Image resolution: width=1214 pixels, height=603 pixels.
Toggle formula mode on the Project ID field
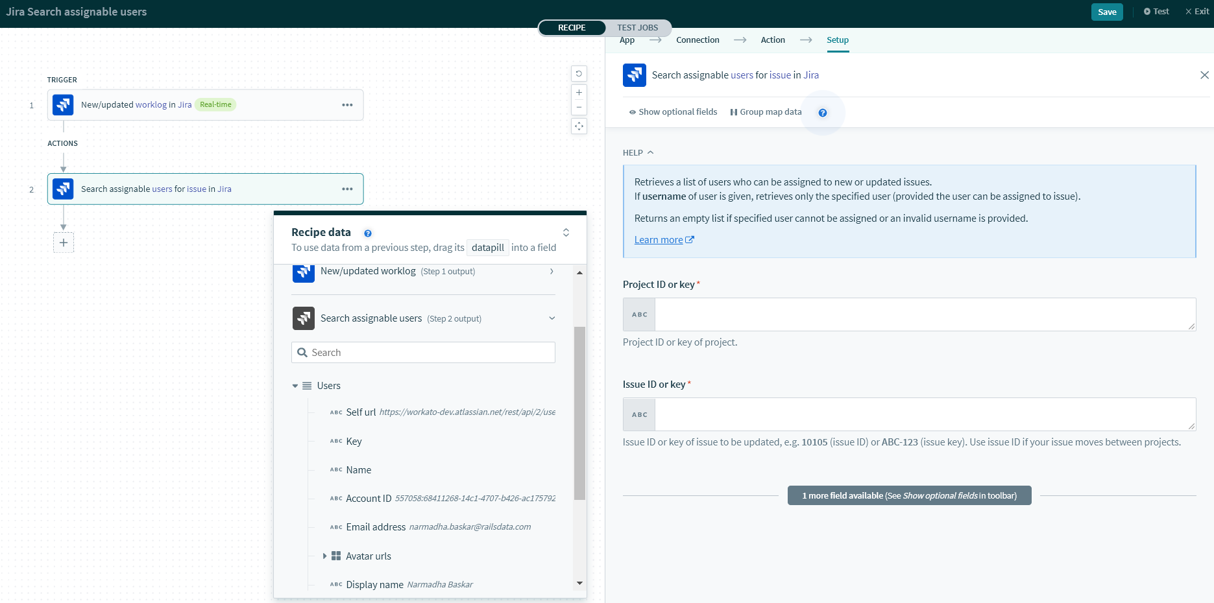(x=639, y=314)
